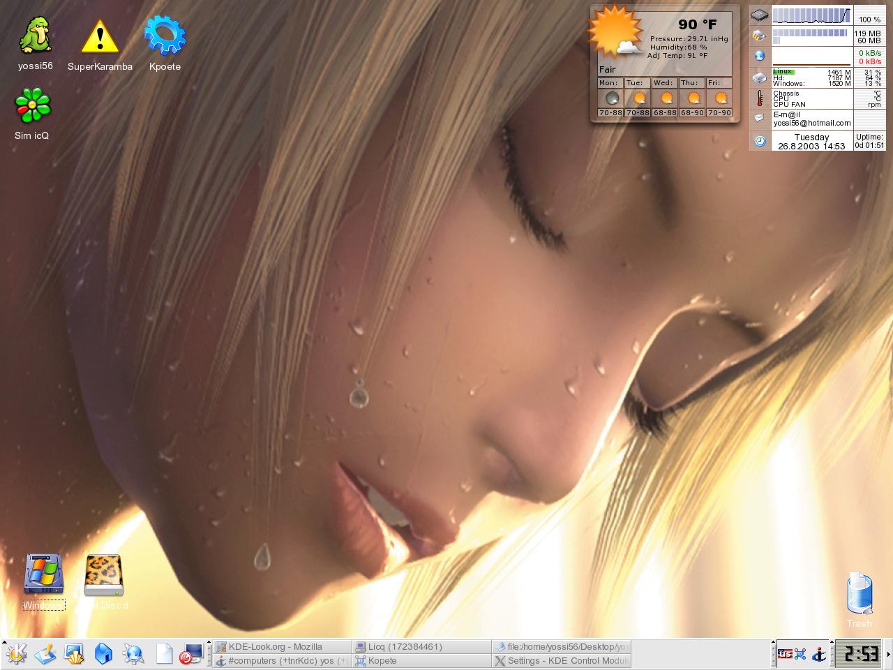Switch to Licq (172384461) taskbar entry
893x670 pixels.
[x=421, y=647]
